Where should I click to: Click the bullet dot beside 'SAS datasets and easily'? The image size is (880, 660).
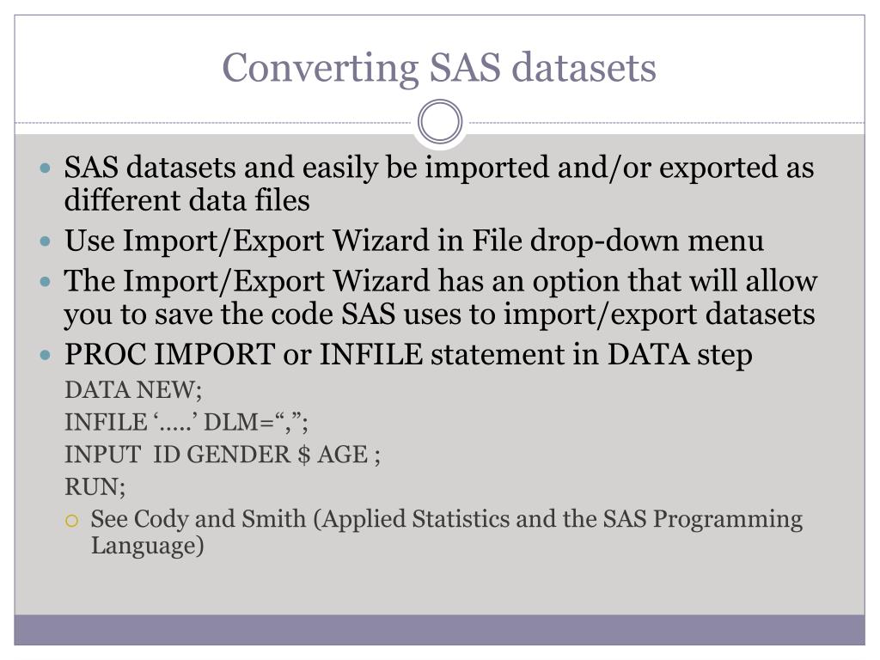(x=46, y=168)
